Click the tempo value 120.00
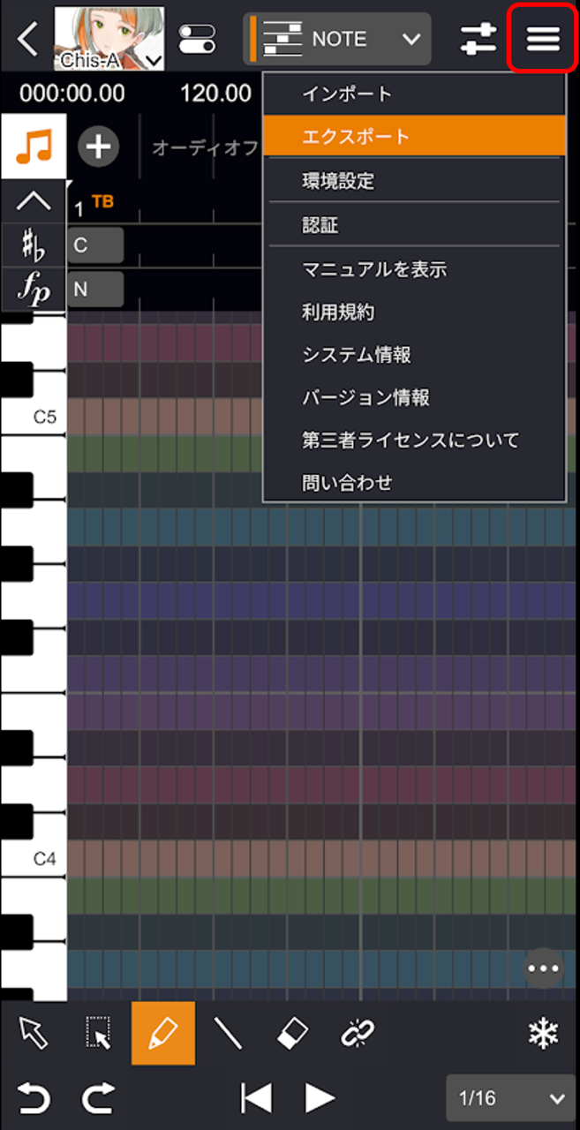This screenshot has width=580, height=1130. click(216, 93)
